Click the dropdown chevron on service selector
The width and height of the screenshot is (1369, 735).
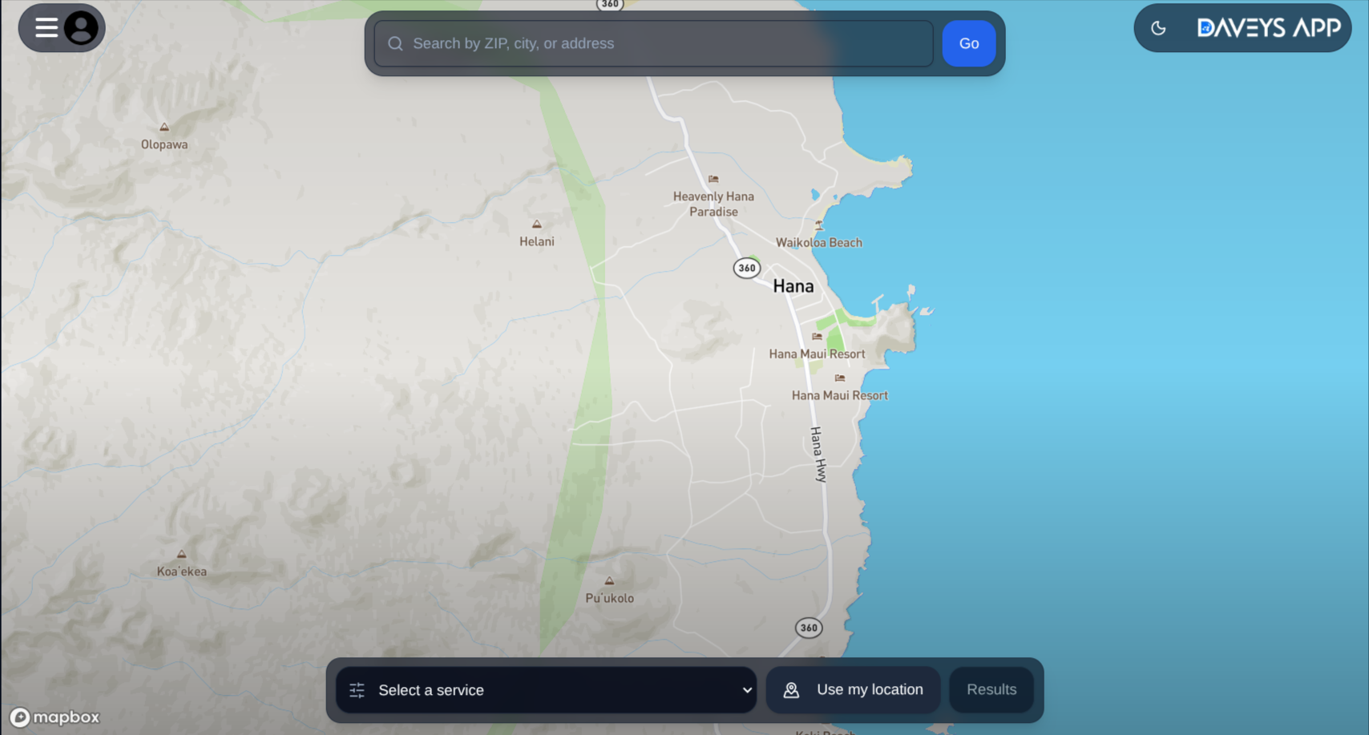click(747, 690)
